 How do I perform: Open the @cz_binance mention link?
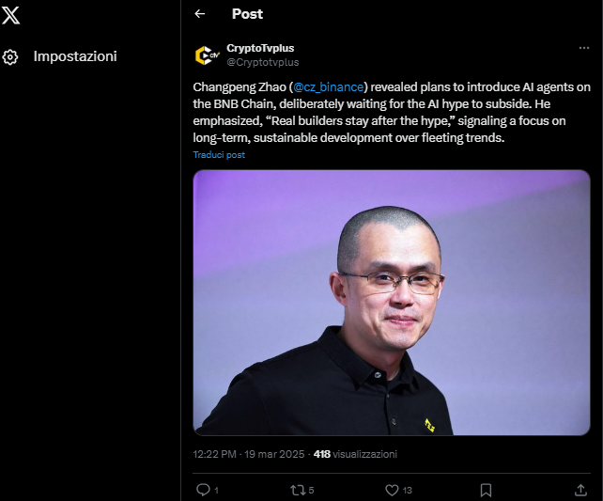coord(328,86)
